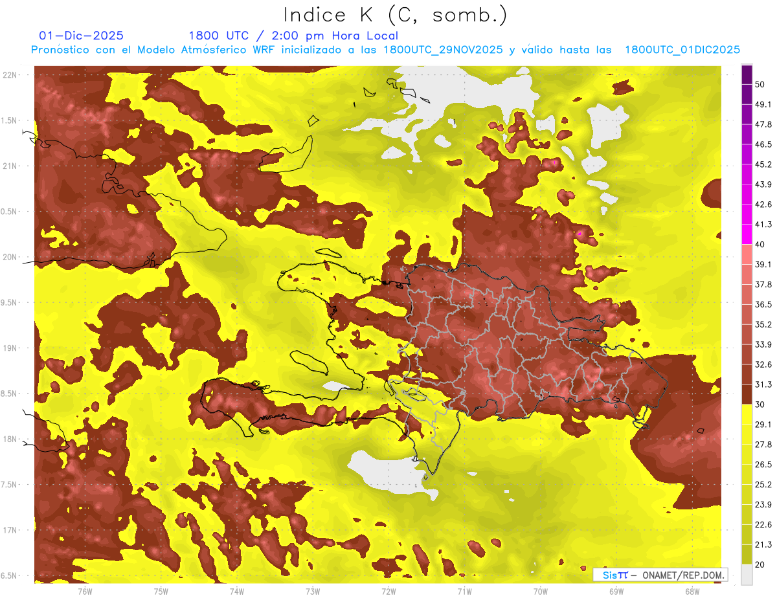Click longitude label '76W'
Viewport: 777px width, 600px height.
pyautogui.click(x=85, y=591)
